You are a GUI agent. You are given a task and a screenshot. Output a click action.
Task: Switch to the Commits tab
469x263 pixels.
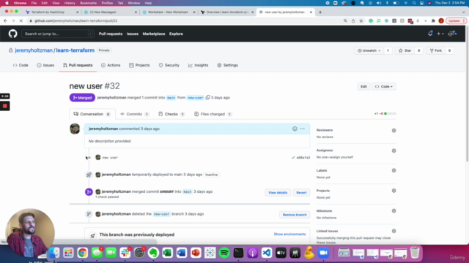coord(135,114)
